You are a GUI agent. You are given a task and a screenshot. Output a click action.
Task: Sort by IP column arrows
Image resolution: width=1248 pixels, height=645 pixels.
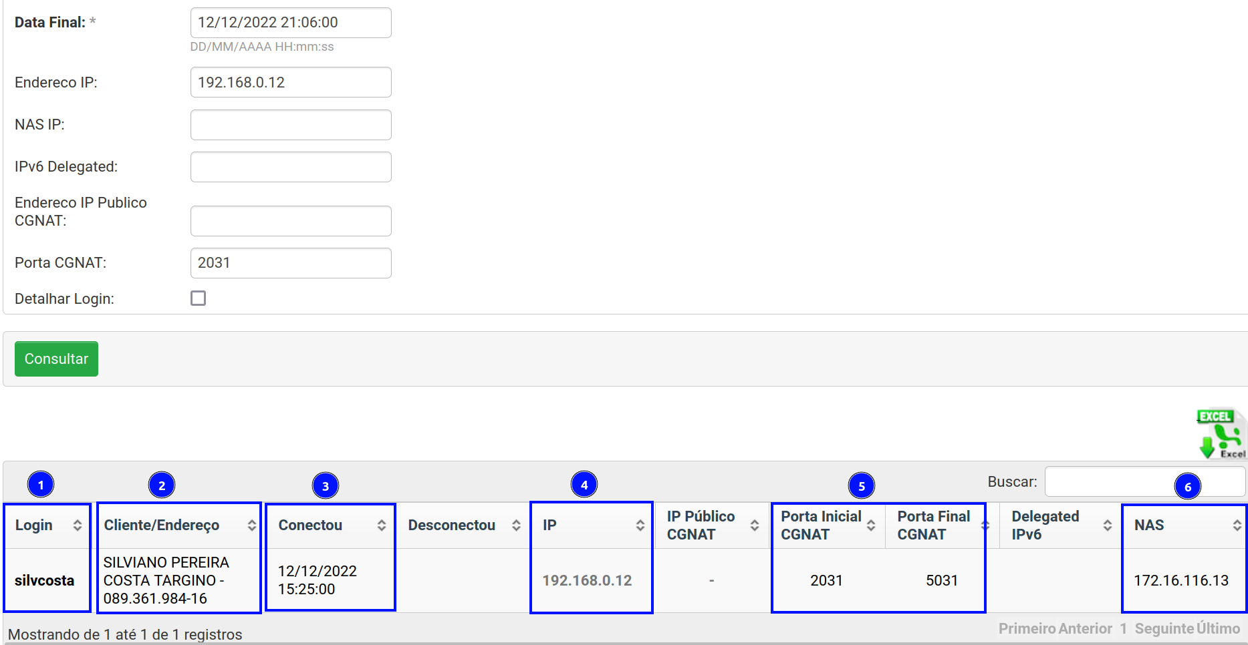640,525
